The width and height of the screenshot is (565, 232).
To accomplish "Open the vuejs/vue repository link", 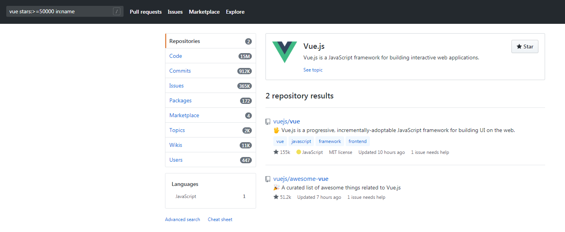I will 287,121.
